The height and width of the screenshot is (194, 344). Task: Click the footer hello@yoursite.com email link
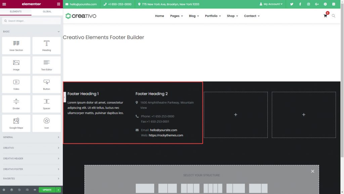click(x=164, y=130)
